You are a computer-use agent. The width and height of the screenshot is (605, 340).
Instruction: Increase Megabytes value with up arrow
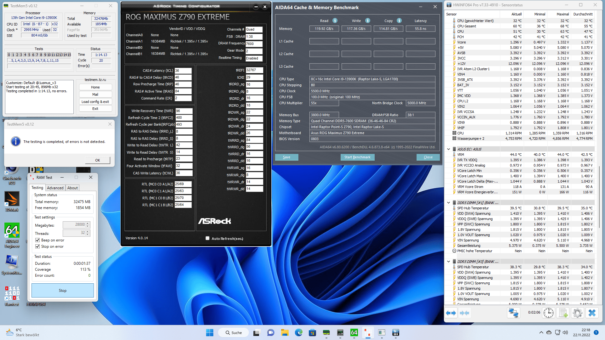(x=88, y=223)
